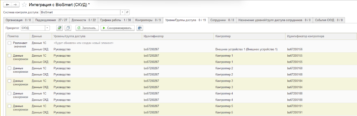Expand the Система контроля доступа dropdown

[x=123, y=12]
